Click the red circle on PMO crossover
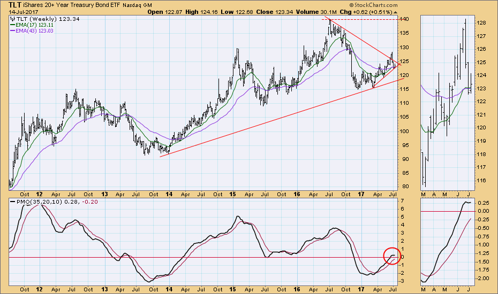This screenshot has height=294, width=498. click(391, 256)
